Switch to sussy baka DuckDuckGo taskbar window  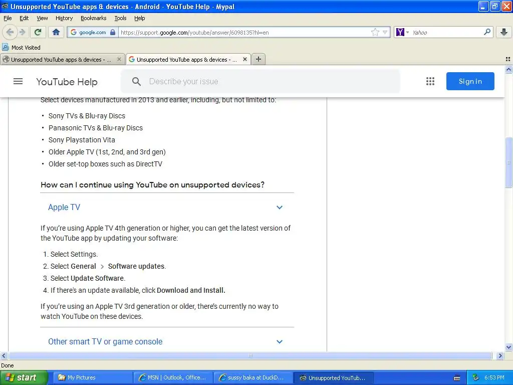253,377
